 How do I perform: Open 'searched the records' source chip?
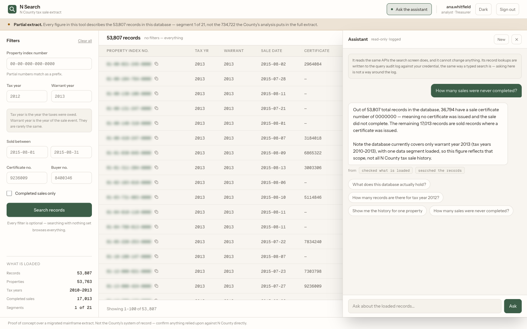click(x=440, y=170)
